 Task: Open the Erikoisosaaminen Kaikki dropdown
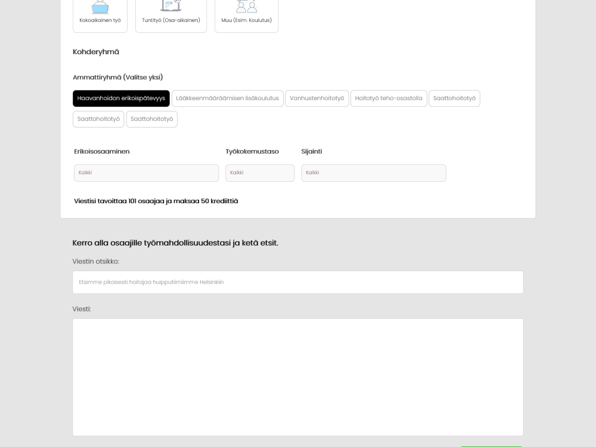[146, 173]
